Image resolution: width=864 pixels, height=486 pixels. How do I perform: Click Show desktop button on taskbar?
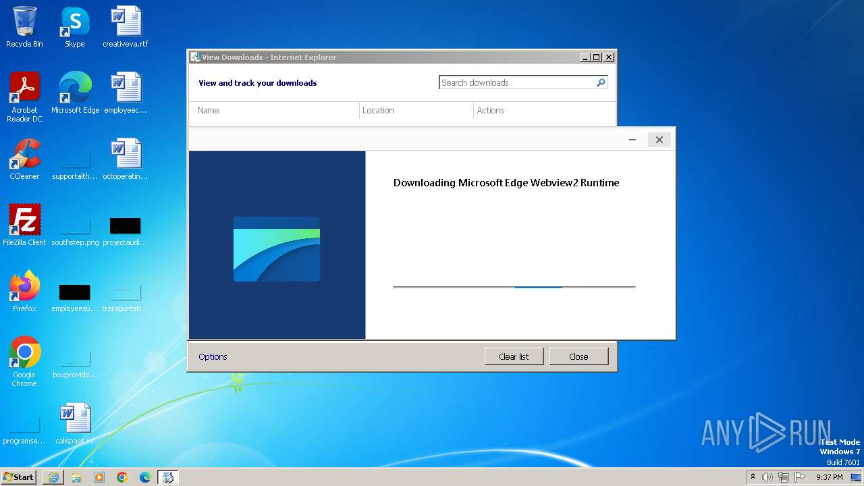click(856, 477)
